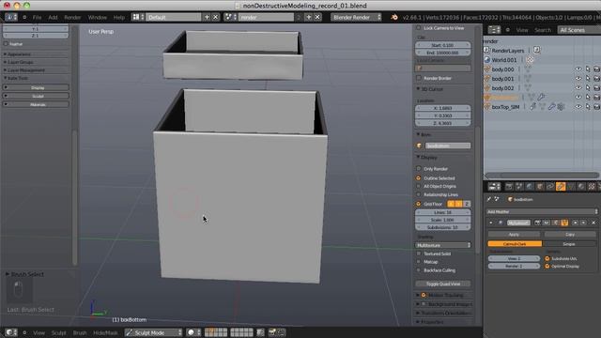Delete the current scene with X
The image size is (601, 338).
[x=317, y=17]
